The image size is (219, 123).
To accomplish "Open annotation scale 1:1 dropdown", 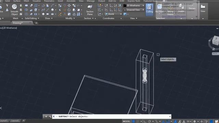I will (x=189, y=122).
